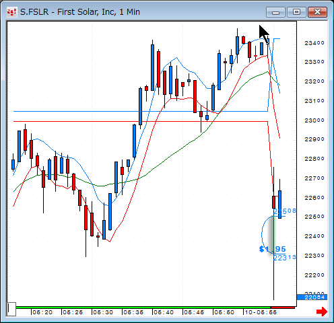Click the 05:30 time axis label
This screenshot has height=323, width=334.
pyautogui.click(x=103, y=312)
